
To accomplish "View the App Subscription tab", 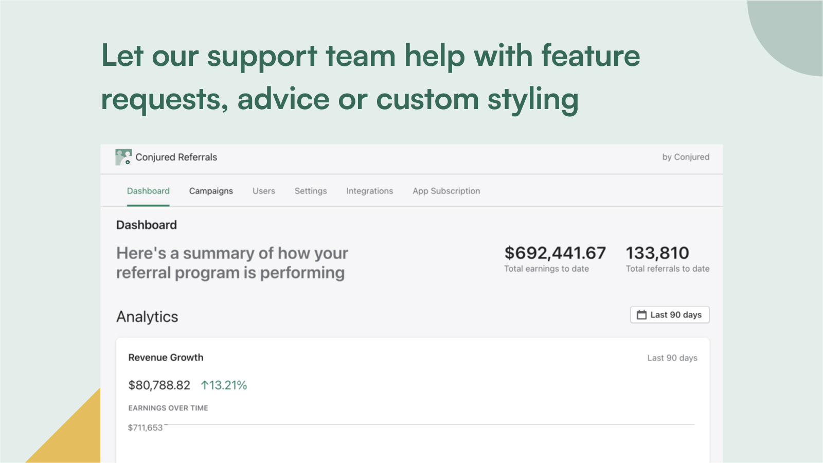I will (446, 191).
